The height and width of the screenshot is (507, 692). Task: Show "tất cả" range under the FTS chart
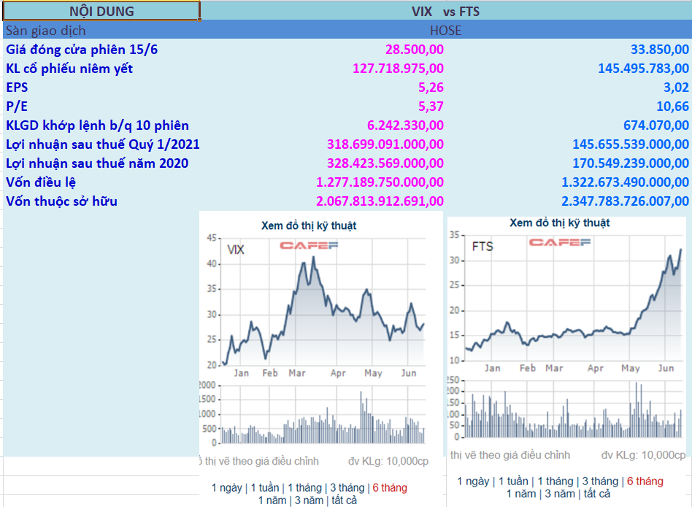tap(595, 494)
